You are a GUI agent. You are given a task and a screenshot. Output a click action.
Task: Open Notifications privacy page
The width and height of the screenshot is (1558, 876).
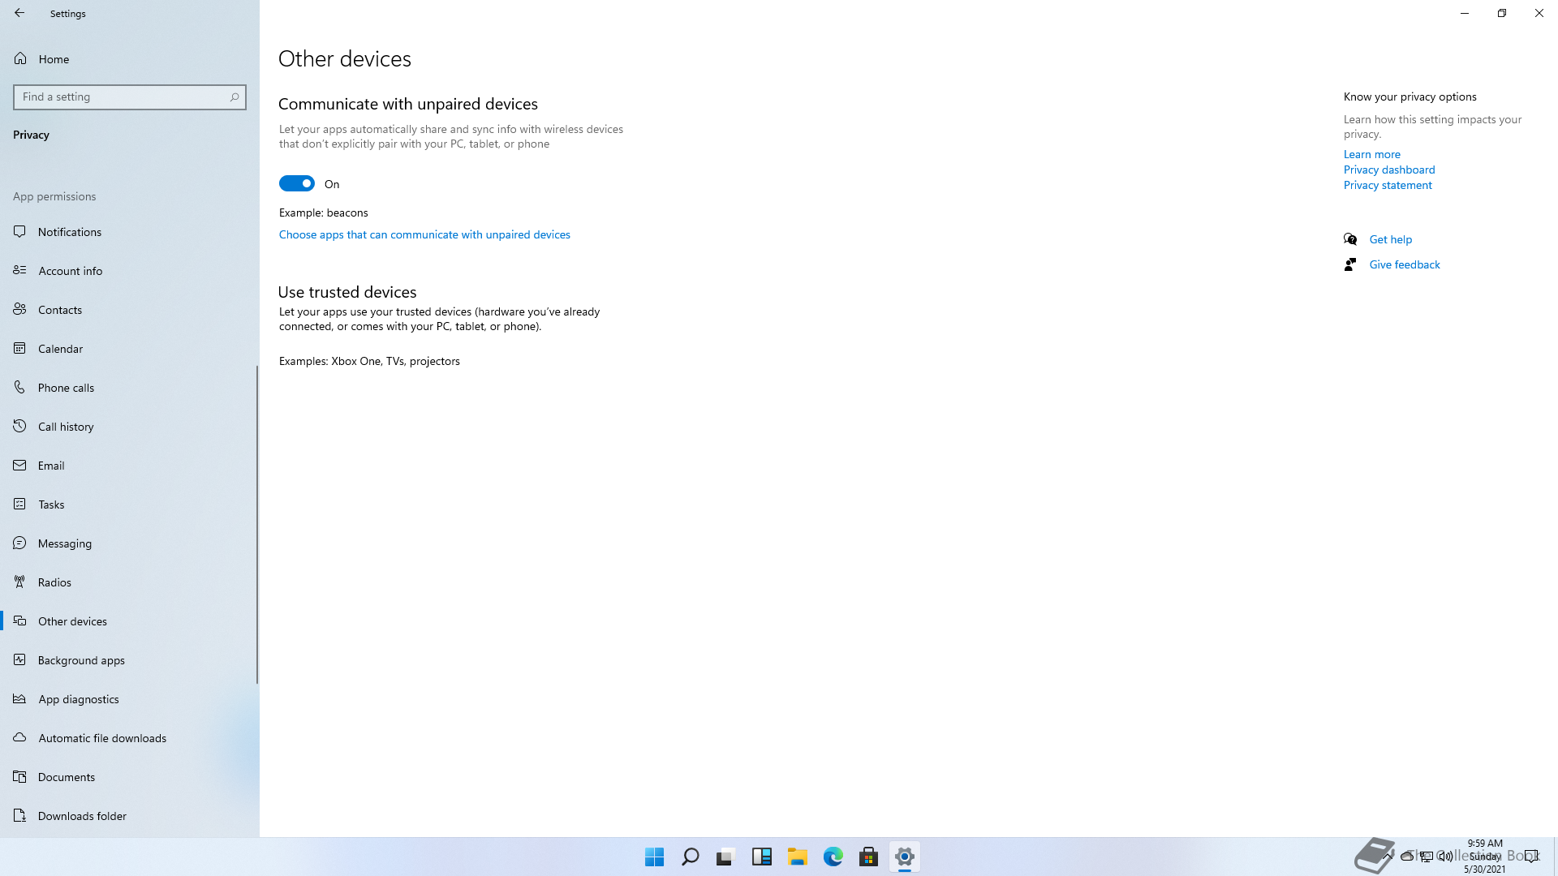point(70,232)
